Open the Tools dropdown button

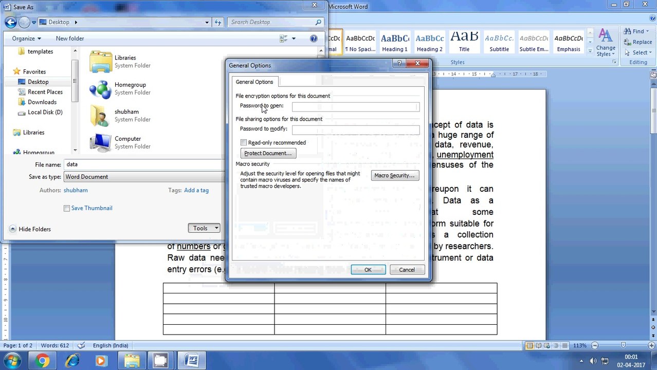click(x=205, y=228)
